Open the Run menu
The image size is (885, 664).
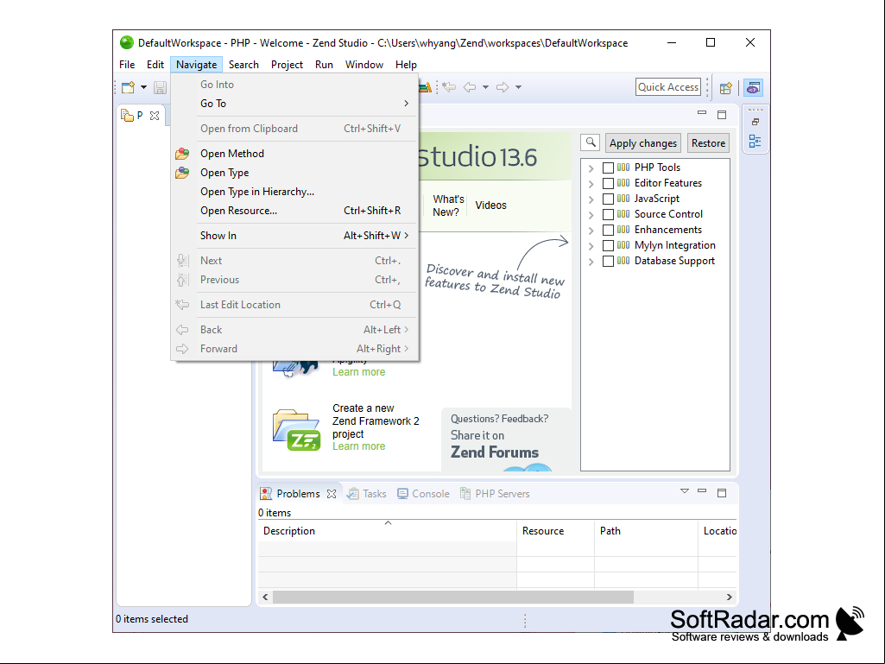coord(324,65)
